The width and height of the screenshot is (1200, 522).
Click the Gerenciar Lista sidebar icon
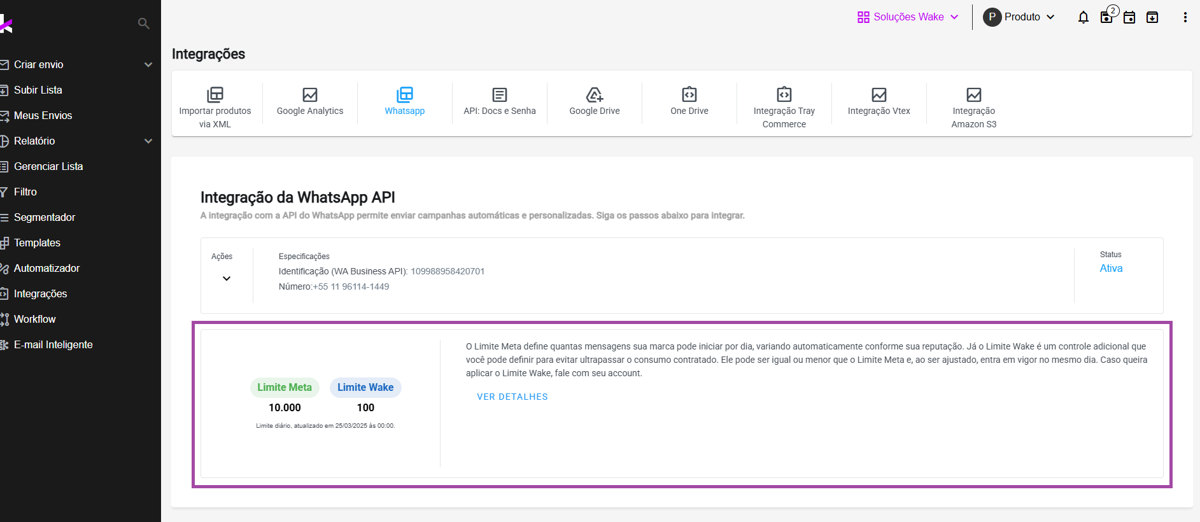click(3, 167)
